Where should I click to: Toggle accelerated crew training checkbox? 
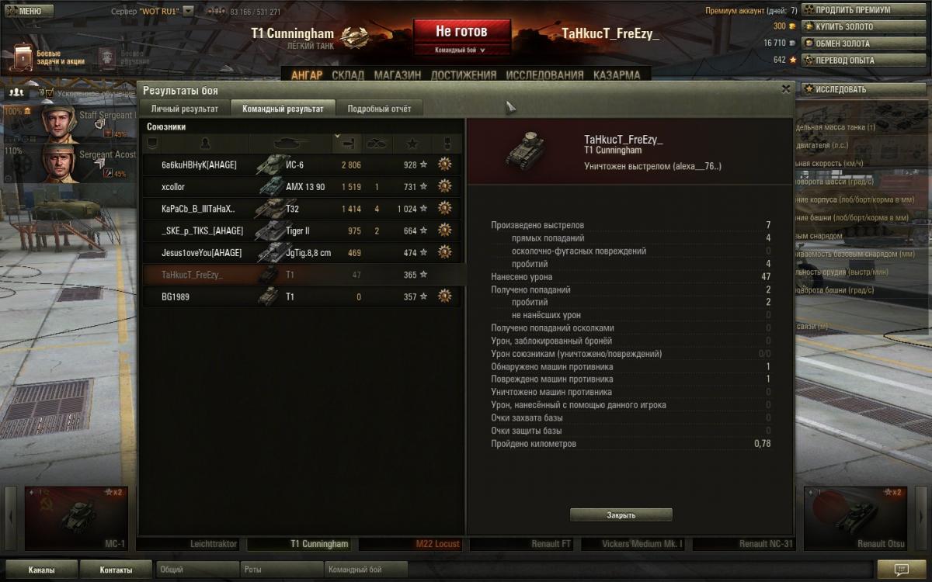[48, 93]
